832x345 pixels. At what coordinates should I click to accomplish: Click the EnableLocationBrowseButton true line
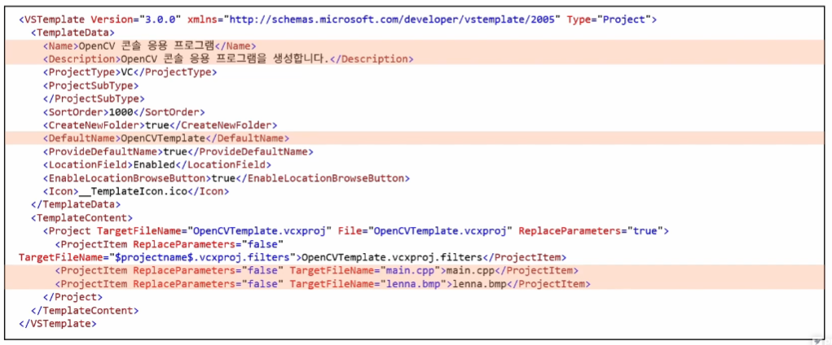click(227, 178)
